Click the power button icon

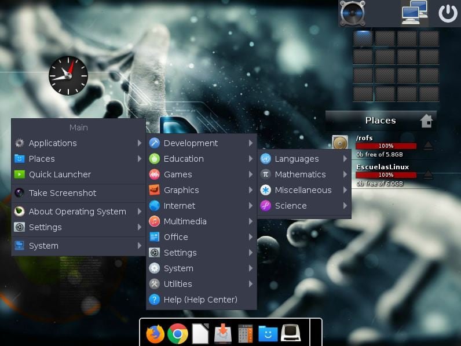[448, 13]
